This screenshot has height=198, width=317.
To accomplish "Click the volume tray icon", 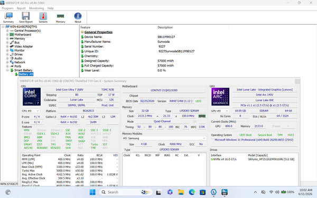I will (x=277, y=192).
